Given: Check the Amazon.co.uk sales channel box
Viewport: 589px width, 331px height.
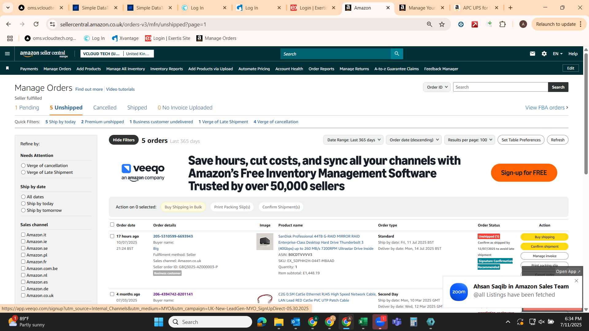Looking at the screenshot, I should pyautogui.click(x=23, y=295).
